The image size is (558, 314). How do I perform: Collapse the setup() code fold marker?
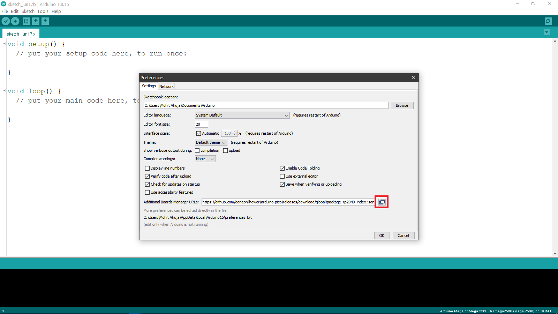[4, 44]
